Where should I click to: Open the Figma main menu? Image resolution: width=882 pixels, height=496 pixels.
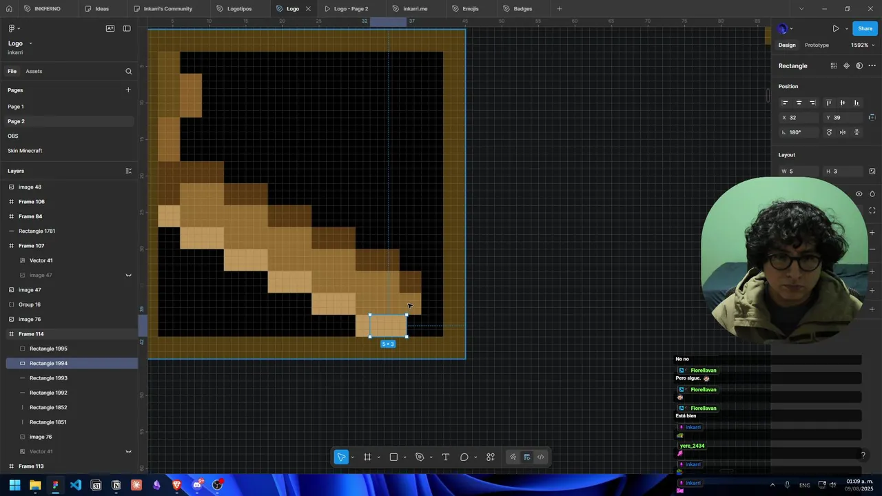click(13, 28)
